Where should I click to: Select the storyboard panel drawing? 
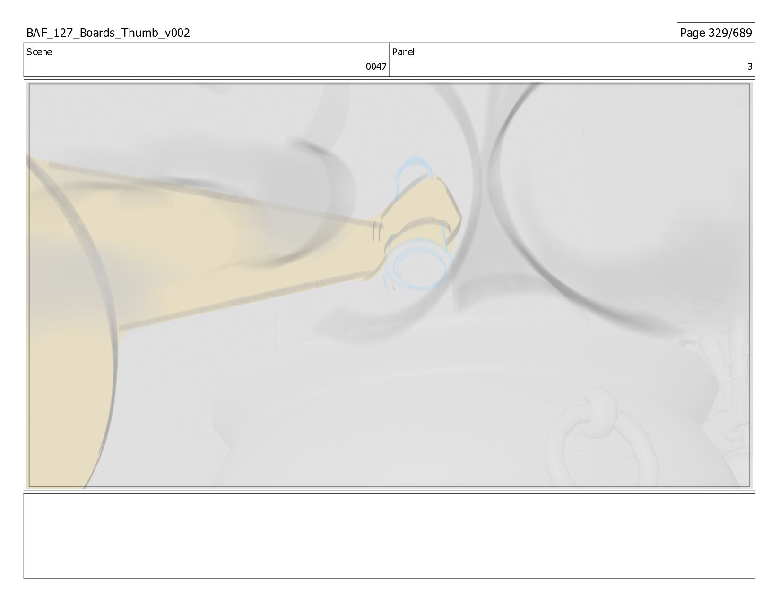(389, 285)
